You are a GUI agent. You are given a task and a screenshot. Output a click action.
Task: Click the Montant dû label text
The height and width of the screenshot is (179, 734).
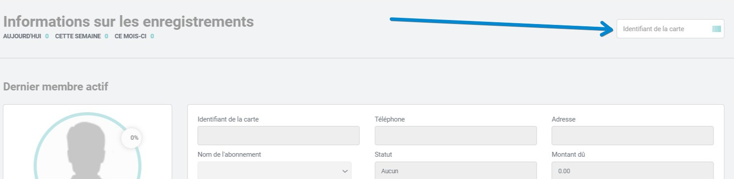(x=568, y=155)
